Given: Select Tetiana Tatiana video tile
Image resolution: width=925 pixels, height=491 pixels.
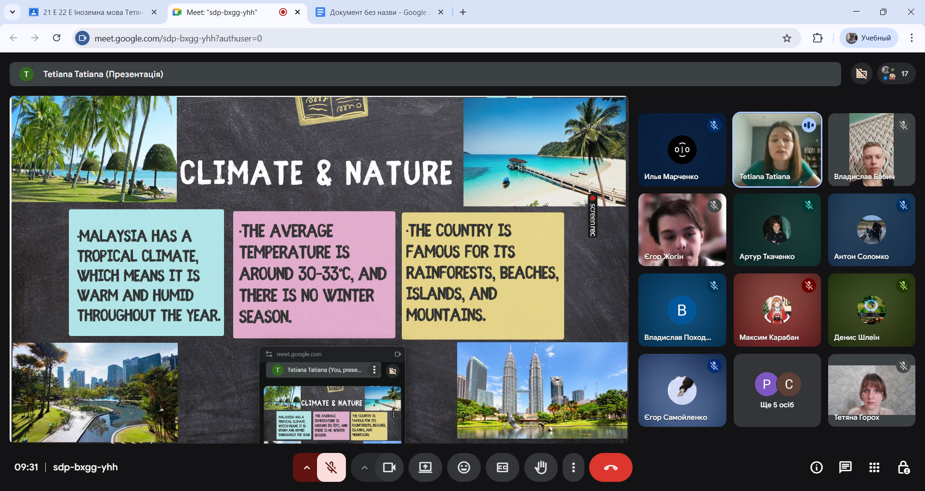Looking at the screenshot, I should [777, 149].
